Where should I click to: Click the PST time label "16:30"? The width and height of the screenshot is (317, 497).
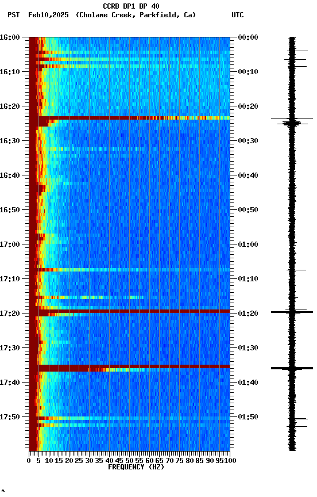(10, 141)
